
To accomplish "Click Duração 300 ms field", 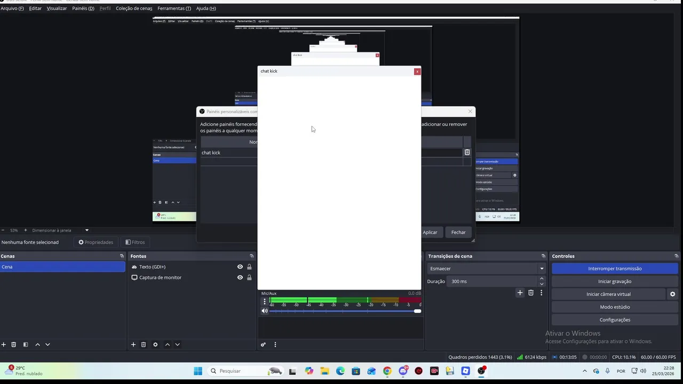I will click(x=493, y=282).
